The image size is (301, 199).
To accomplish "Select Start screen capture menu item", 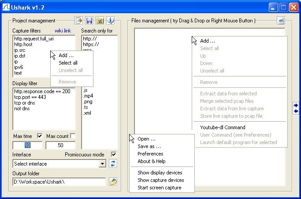I will click(159, 188).
